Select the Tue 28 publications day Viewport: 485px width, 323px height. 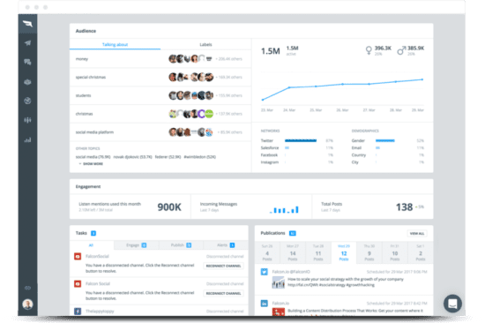coord(318,252)
